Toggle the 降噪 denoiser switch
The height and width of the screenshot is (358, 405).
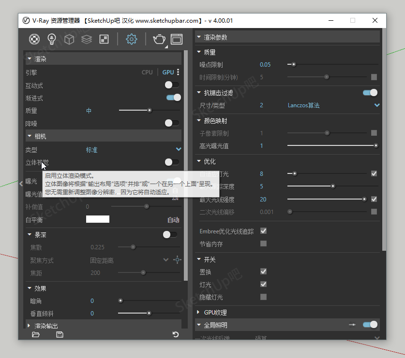tap(172, 123)
